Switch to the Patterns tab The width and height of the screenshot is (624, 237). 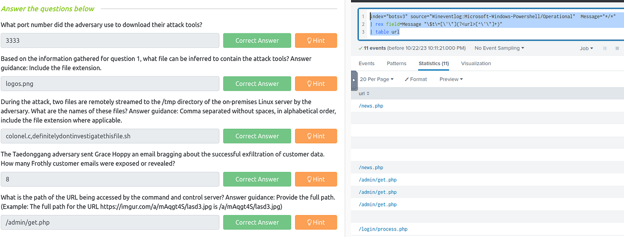(x=397, y=63)
